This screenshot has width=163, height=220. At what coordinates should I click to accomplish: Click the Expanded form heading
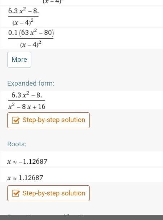[x=31, y=83]
